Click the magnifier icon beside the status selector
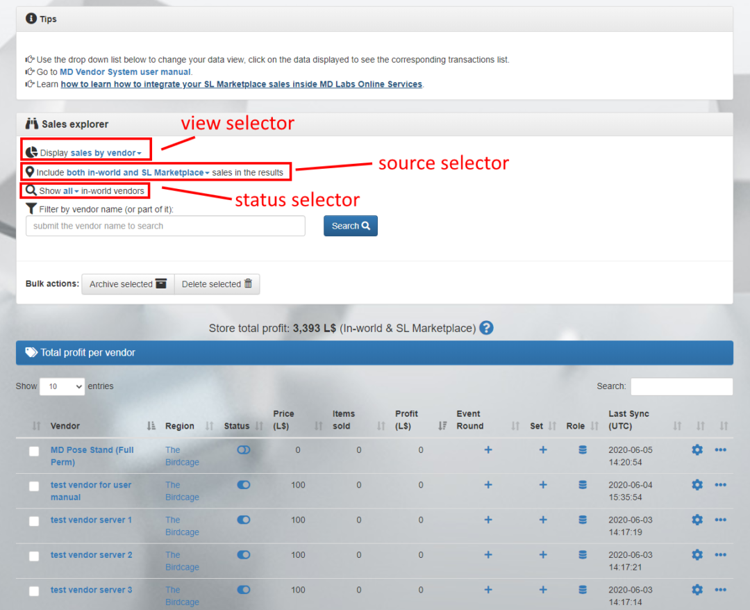The height and width of the screenshot is (610, 750). (31, 190)
